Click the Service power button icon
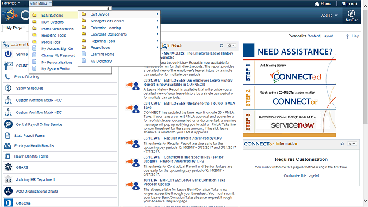368x207 pixels. [8, 54]
